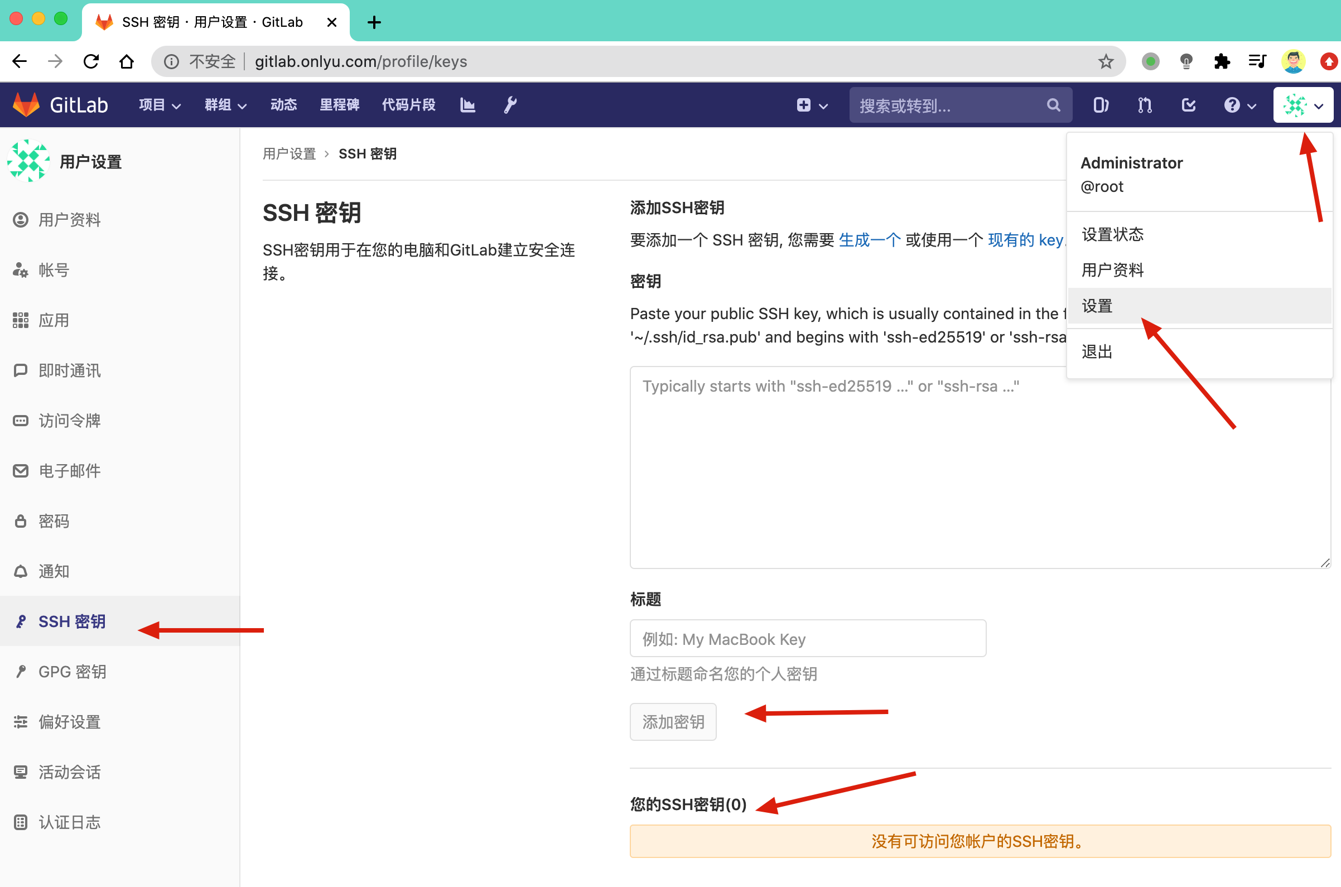Open 偏好设置 in the sidebar
Screen dimensions: 1341x887
(x=120, y=722)
